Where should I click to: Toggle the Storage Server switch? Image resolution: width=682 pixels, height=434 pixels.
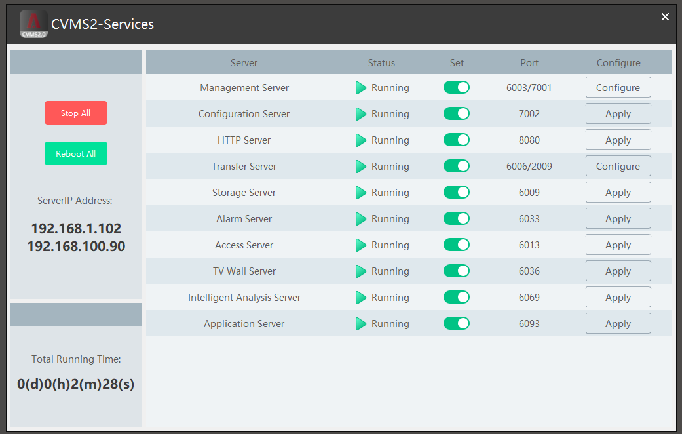[x=456, y=192]
